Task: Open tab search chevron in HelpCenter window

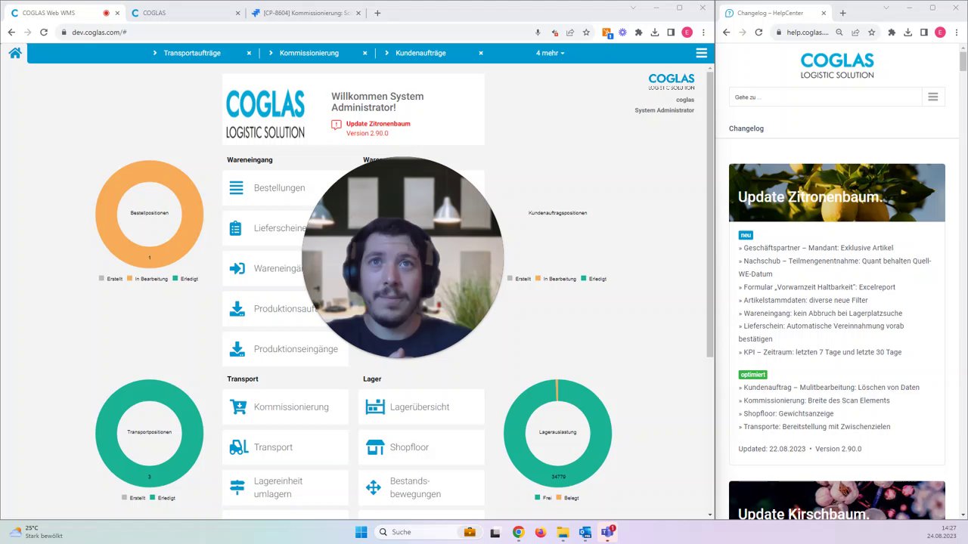Action: point(886,8)
